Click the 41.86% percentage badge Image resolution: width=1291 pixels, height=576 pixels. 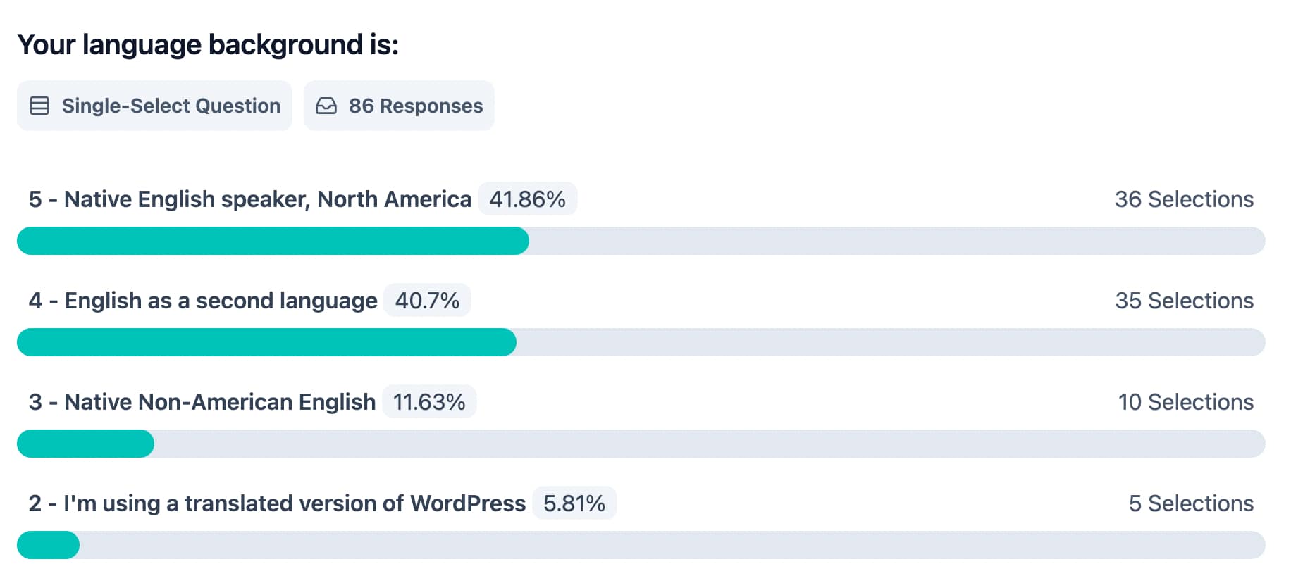click(527, 199)
